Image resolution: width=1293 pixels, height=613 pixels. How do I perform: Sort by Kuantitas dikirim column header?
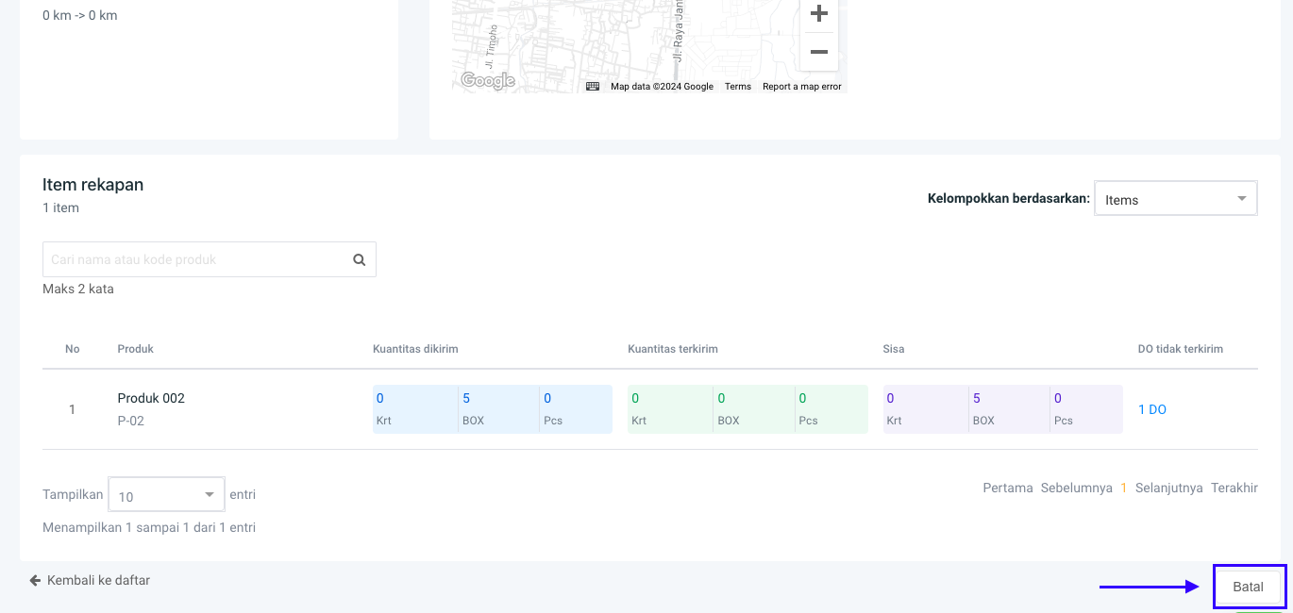click(415, 349)
